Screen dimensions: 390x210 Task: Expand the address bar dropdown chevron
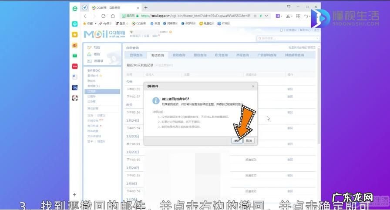266,16
